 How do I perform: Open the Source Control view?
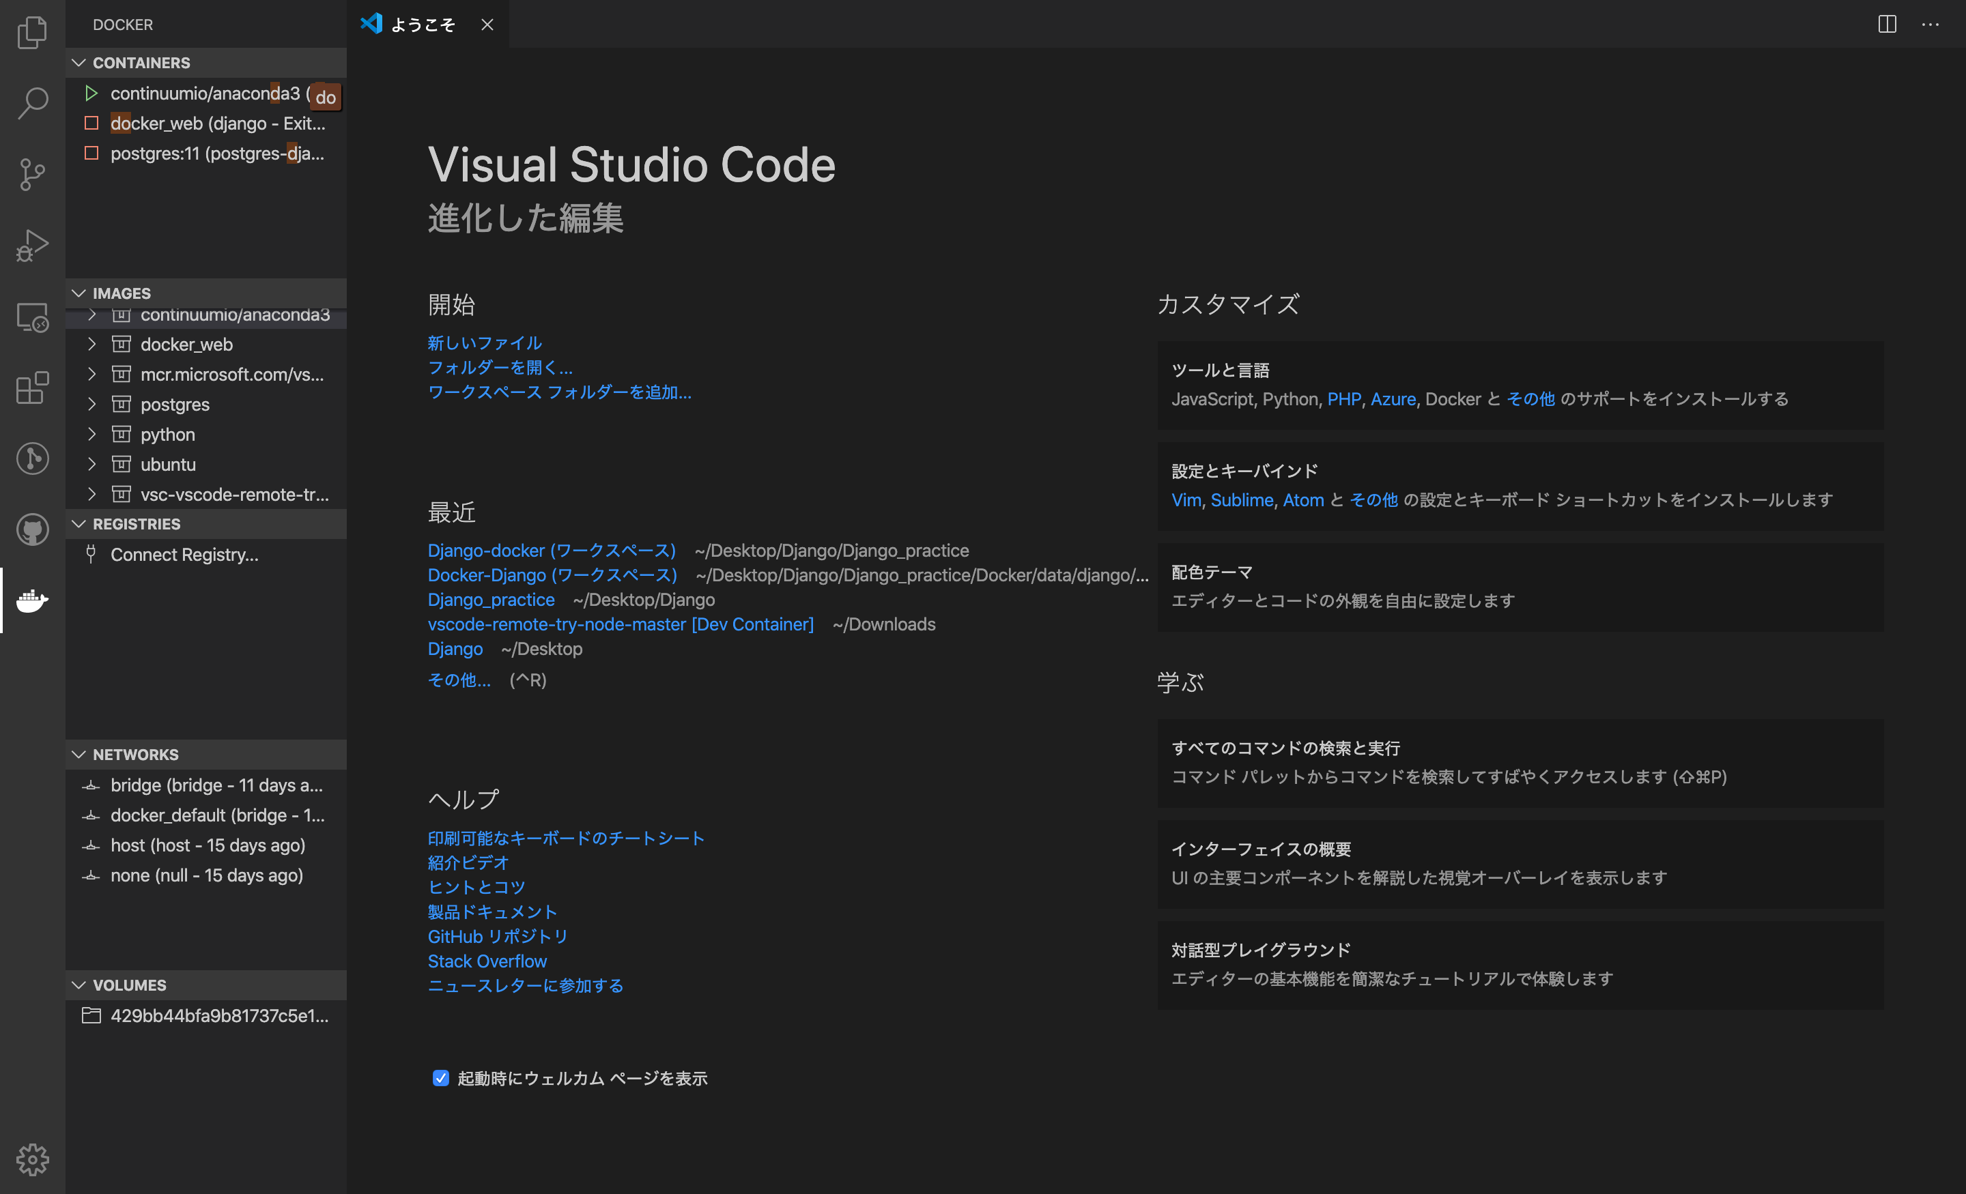coord(32,174)
